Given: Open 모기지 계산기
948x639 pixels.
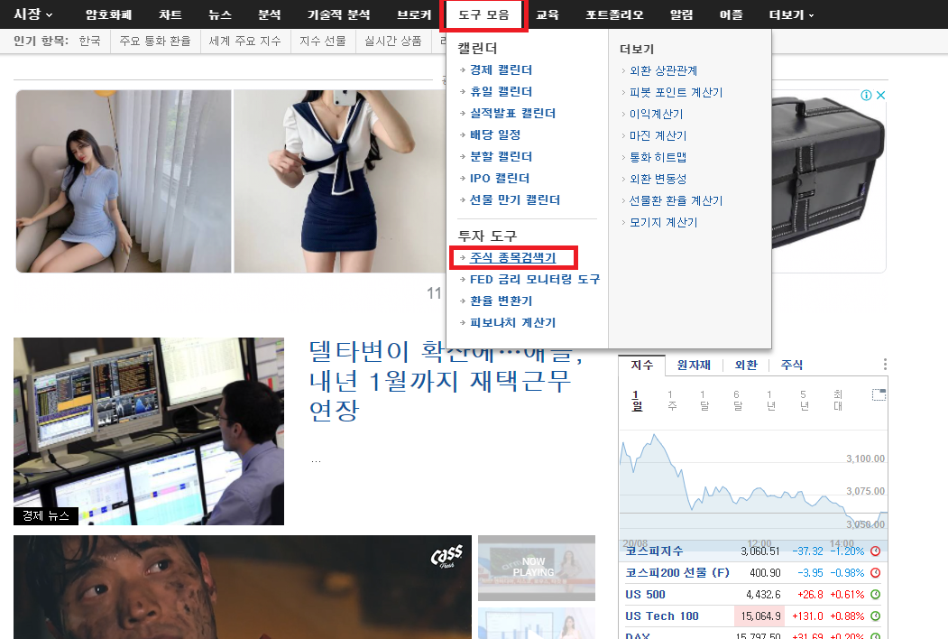Looking at the screenshot, I should coord(663,223).
